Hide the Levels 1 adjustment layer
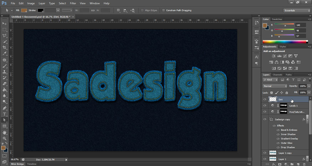This screenshot has height=166, width=312. coord(265,105)
